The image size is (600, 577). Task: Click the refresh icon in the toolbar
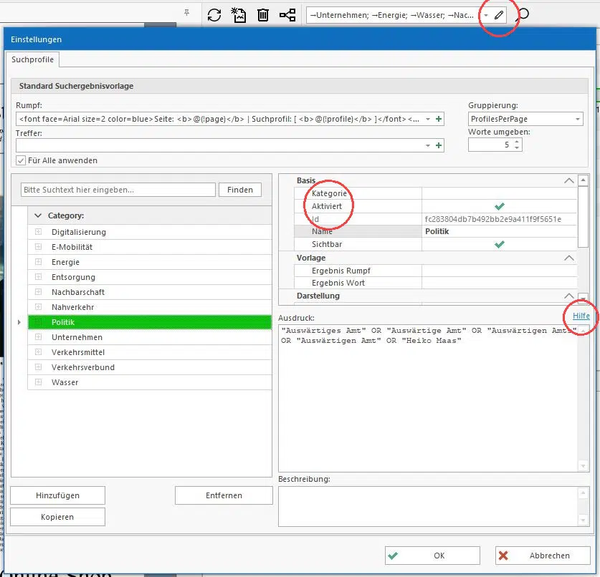pos(214,15)
